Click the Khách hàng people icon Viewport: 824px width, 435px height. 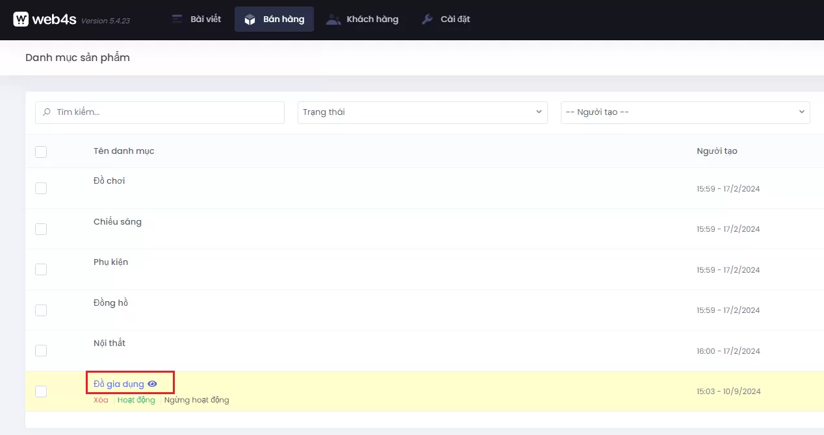[333, 19]
